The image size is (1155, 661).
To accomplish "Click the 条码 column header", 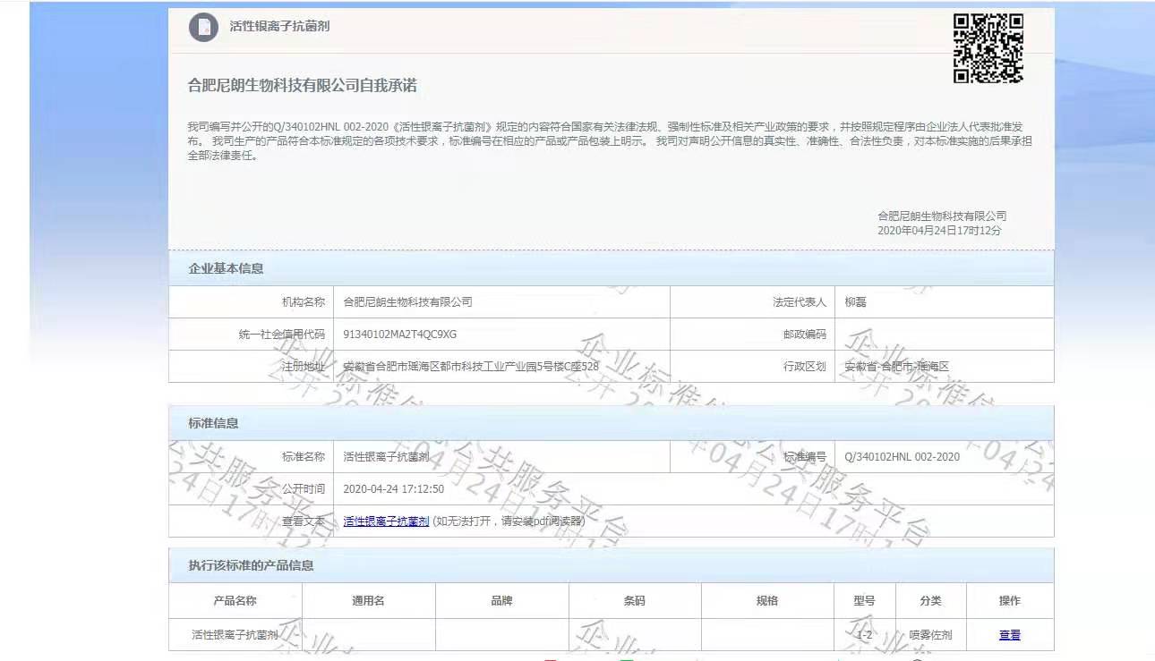I will 634,601.
